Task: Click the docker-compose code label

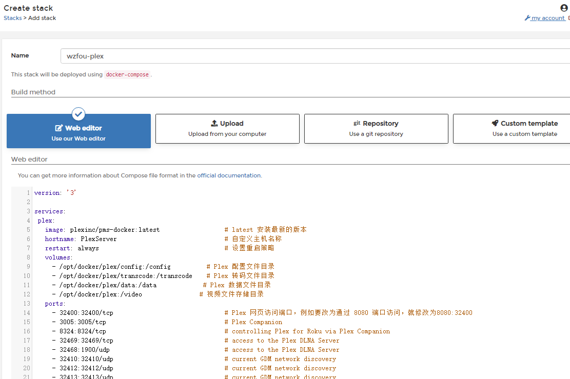Action: point(127,74)
